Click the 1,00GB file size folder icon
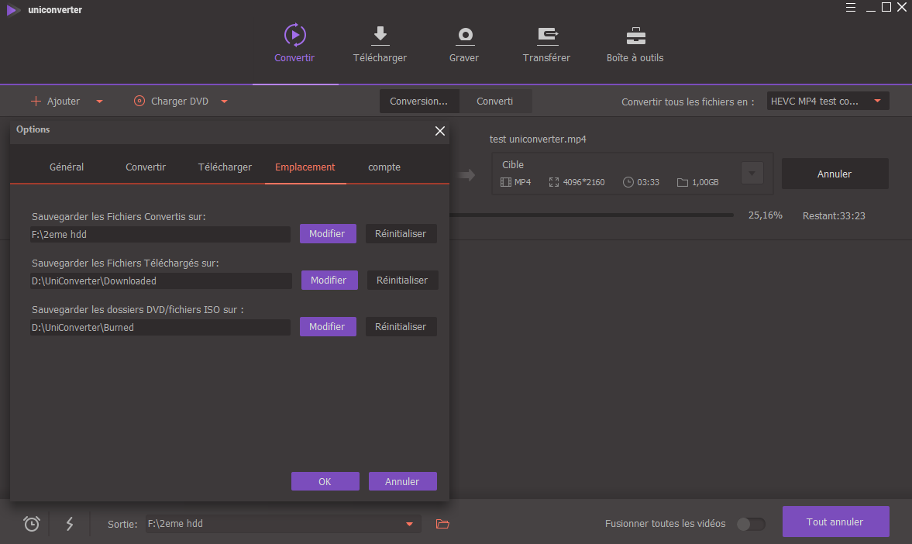 682,182
